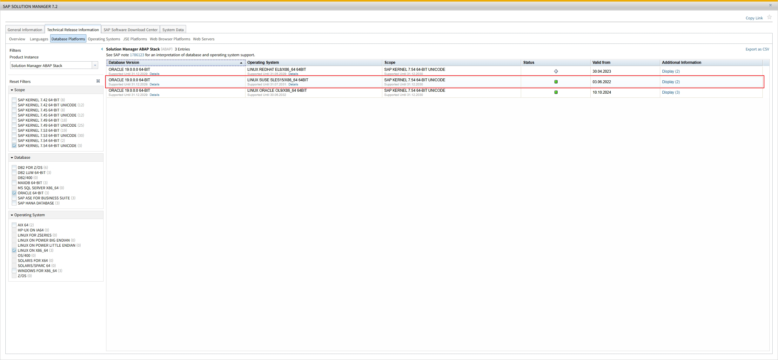Click the Scope column header
This screenshot has width=778, height=360.
click(451, 63)
